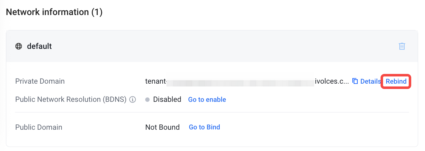Click the Network information (1) heading

point(54,12)
